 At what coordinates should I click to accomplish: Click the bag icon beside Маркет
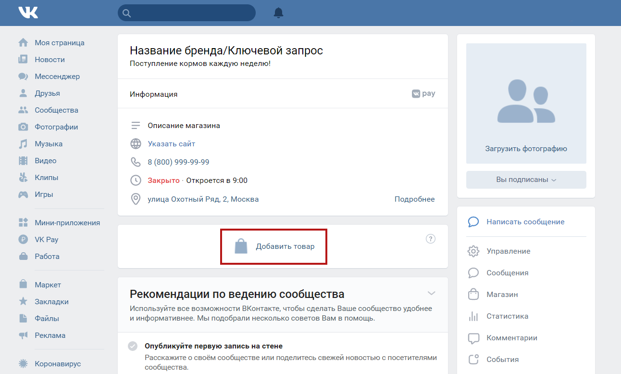point(23,284)
